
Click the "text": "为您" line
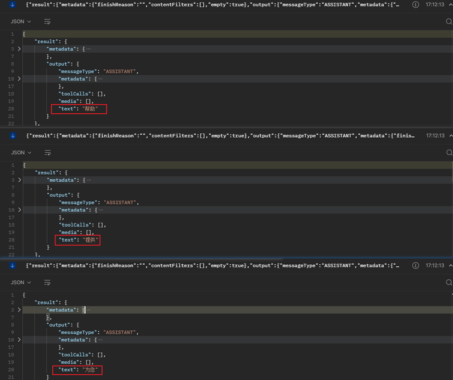tap(78, 369)
